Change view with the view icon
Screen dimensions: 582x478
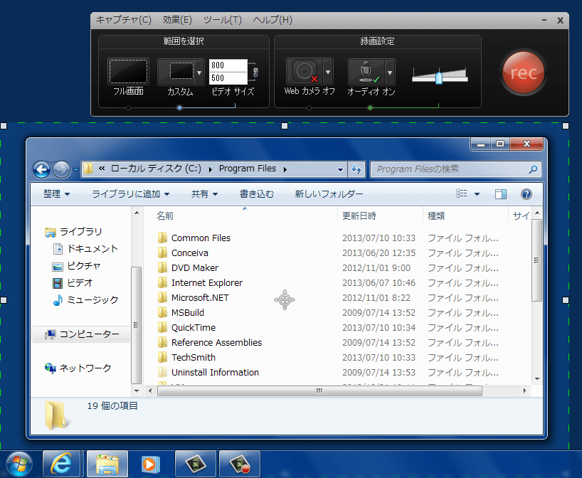click(x=461, y=193)
